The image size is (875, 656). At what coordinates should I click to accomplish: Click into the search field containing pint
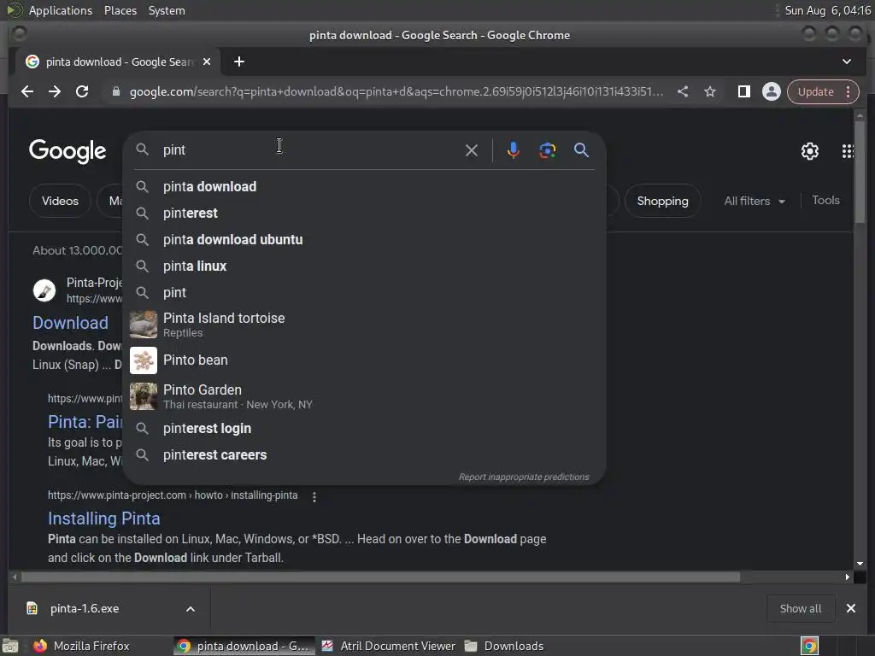(309, 150)
